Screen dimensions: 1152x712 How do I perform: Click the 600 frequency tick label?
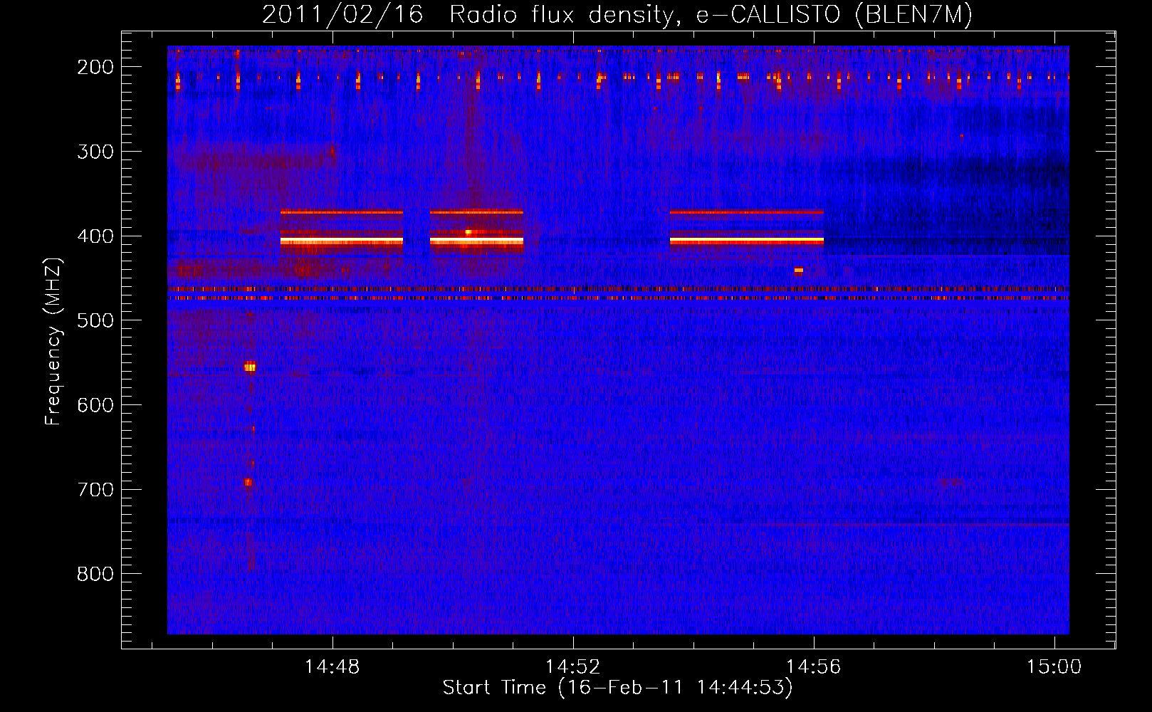[x=95, y=405]
